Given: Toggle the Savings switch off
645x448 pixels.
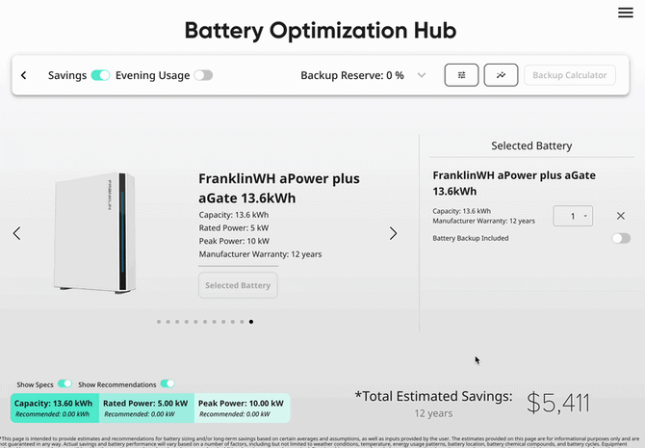Looking at the screenshot, I should click(x=100, y=75).
